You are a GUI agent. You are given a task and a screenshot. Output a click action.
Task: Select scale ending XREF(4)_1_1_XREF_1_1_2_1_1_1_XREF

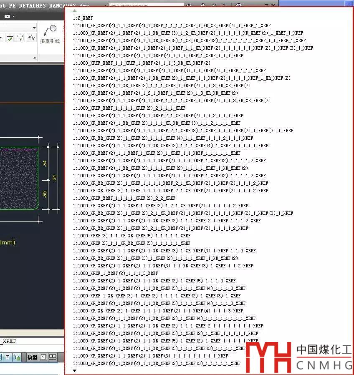click(x=163, y=138)
